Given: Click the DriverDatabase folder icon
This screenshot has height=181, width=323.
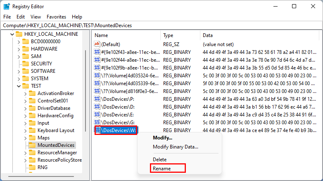Looking at the screenshot, I should pos(32,108).
